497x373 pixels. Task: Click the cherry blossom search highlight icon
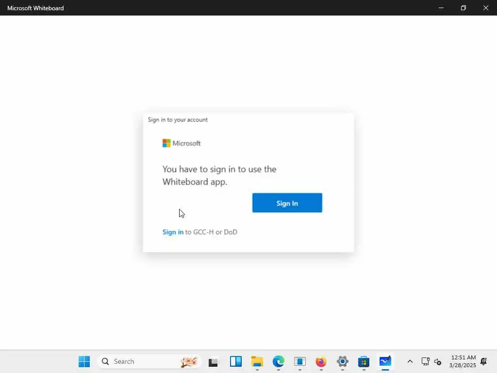(189, 361)
